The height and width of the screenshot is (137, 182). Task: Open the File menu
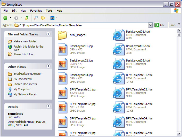pyautogui.click(x=5, y=11)
